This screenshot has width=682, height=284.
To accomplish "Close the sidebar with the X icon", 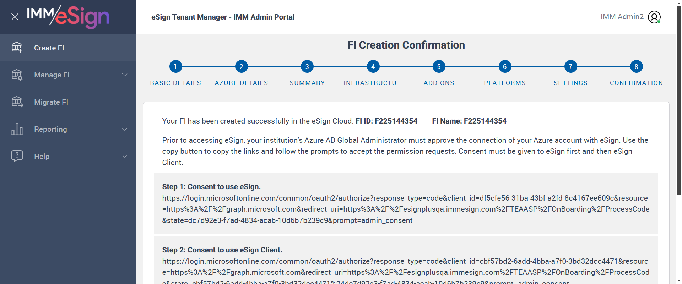I will click(x=15, y=17).
